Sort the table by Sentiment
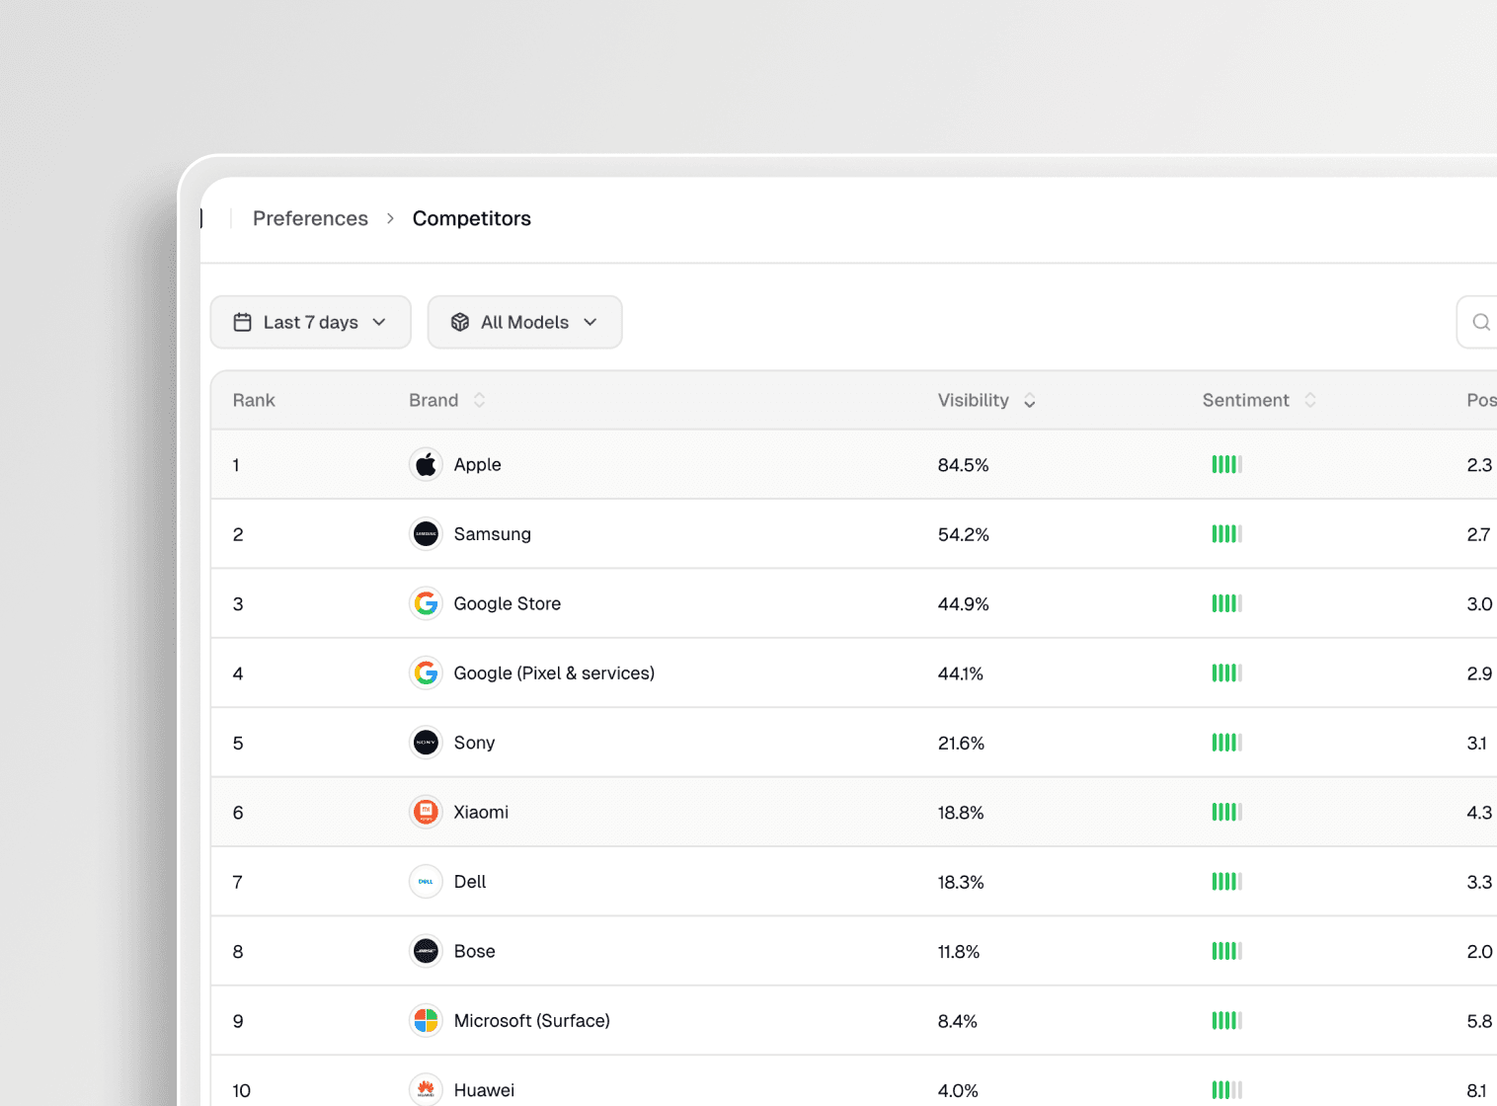Screen dimensions: 1497x1106 coord(1310,399)
